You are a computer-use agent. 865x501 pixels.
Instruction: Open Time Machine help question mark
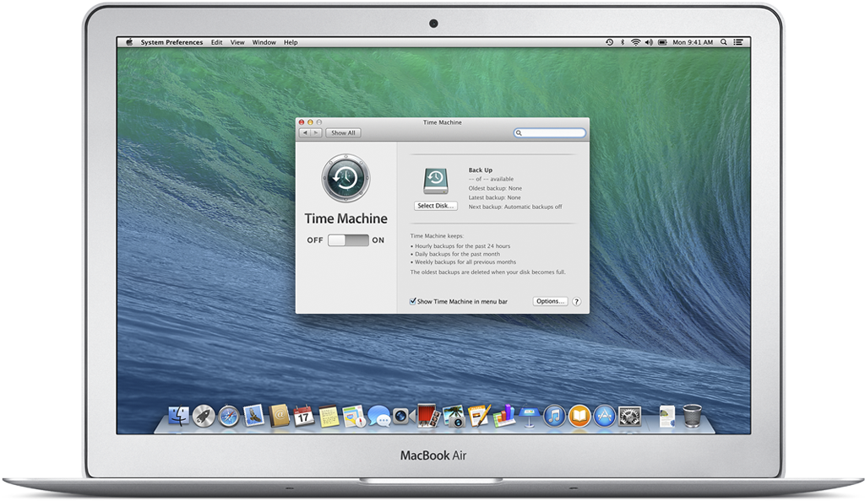[x=576, y=302]
